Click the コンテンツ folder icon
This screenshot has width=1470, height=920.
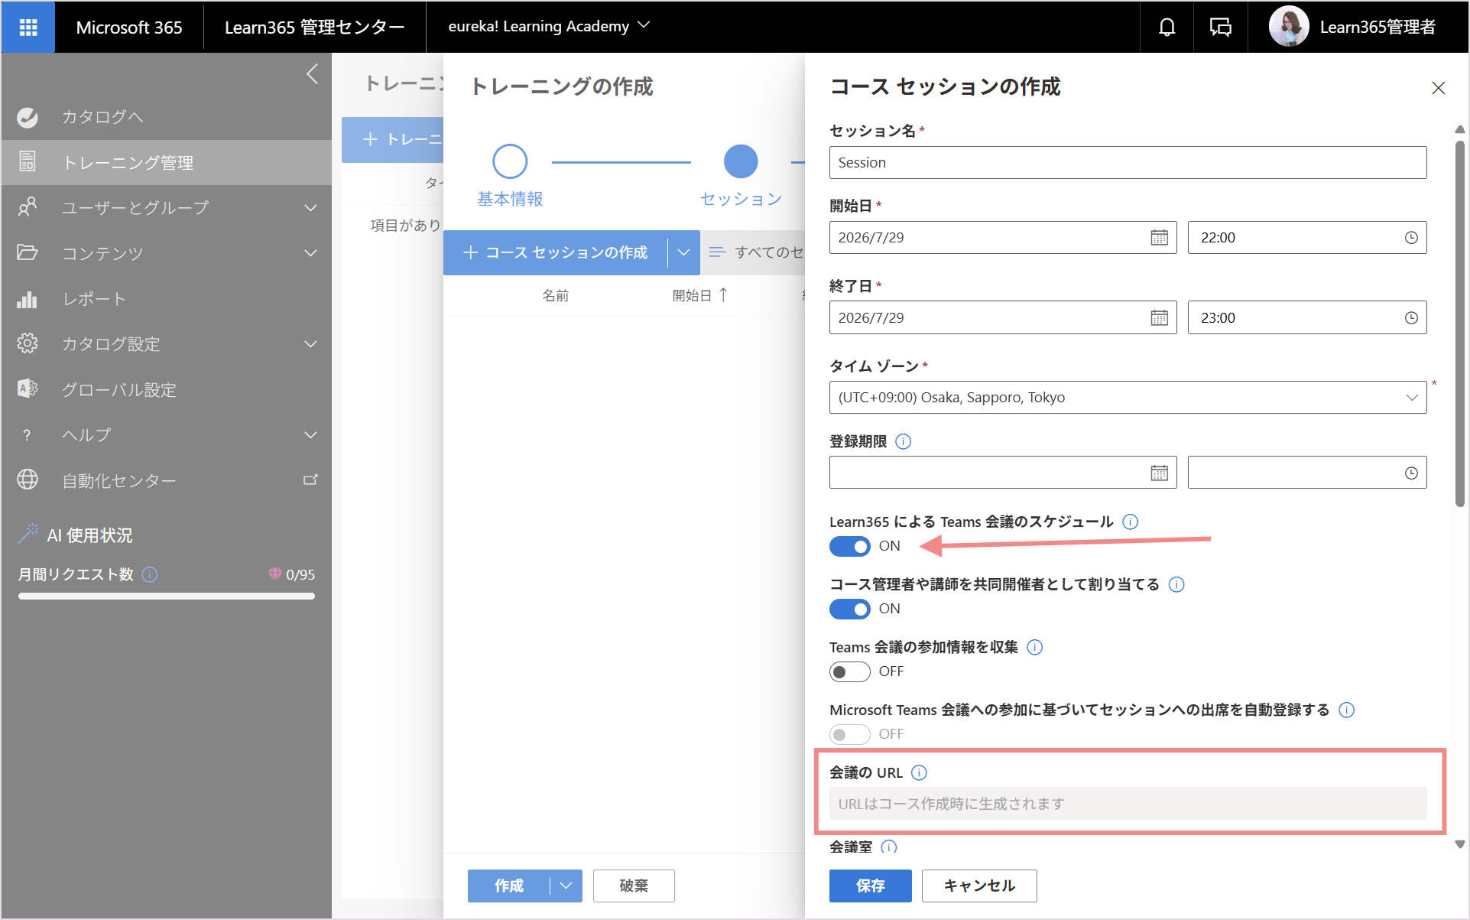click(x=28, y=253)
